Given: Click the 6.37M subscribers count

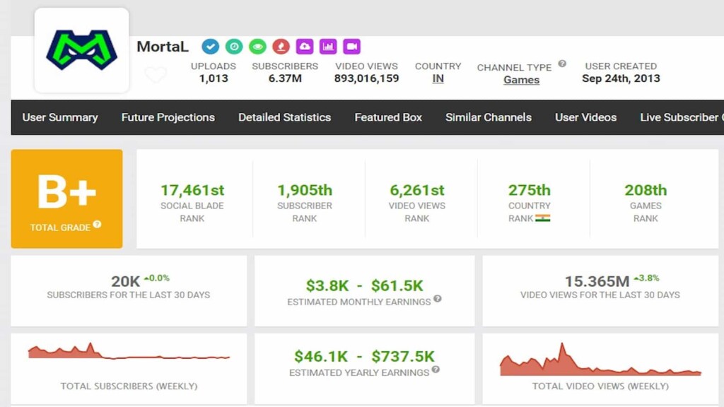Looking at the screenshot, I should click(x=285, y=78).
